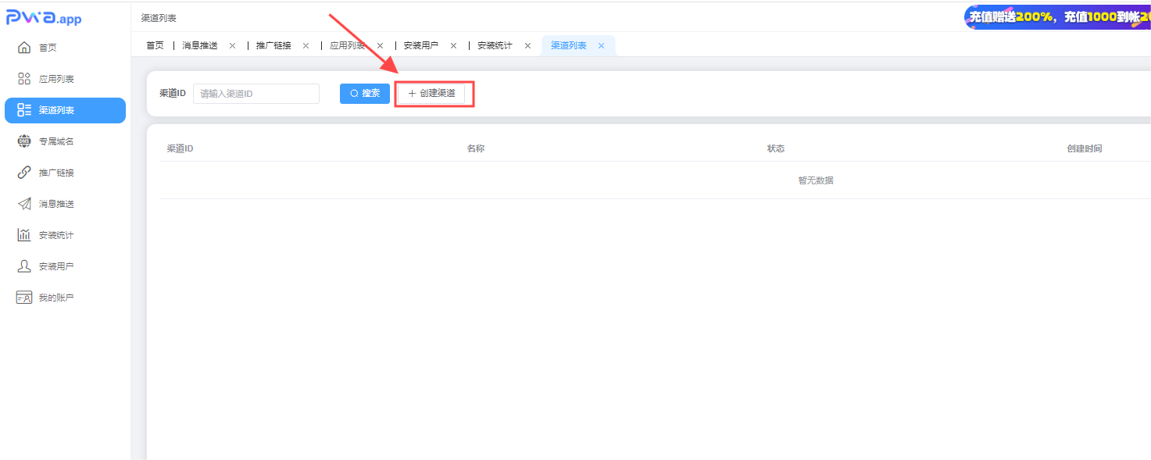The width and height of the screenshot is (1151, 460).
Task: Click the account card icon for 我的账户
Action: 24,298
